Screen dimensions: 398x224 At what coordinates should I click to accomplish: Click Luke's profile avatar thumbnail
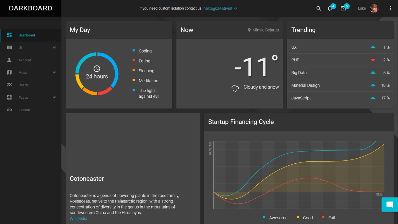pyautogui.click(x=374, y=8)
